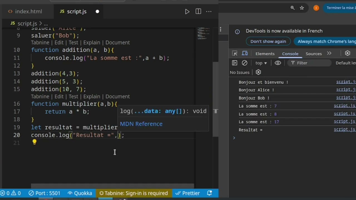The width and height of the screenshot is (356, 200).
Task: Click the lightbulb code action icon
Action: pos(34,142)
